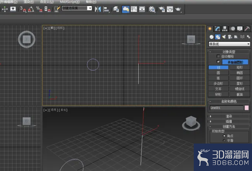Select the 角点 initial type radio

pyautogui.click(x=224, y=136)
